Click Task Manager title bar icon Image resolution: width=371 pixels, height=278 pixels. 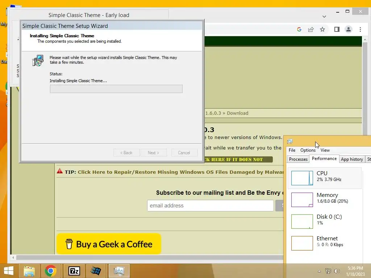pos(289,142)
